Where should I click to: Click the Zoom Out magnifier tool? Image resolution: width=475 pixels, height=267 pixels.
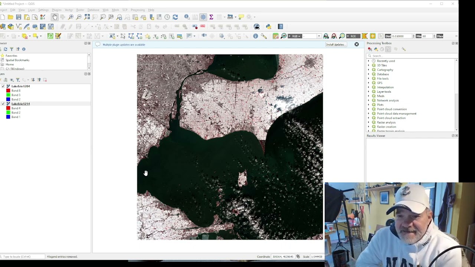coord(79,17)
